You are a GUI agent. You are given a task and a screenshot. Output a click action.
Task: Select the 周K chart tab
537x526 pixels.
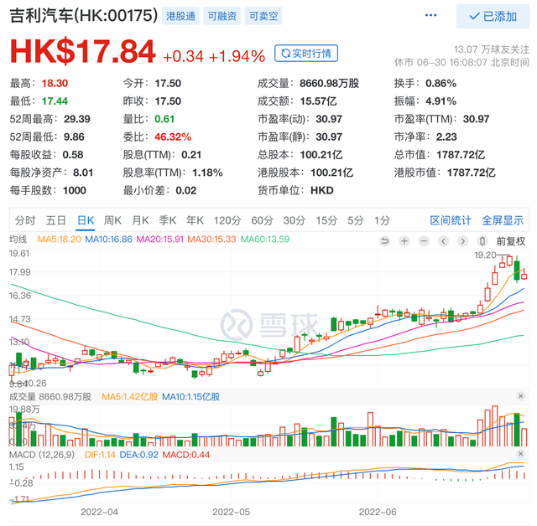(x=112, y=220)
